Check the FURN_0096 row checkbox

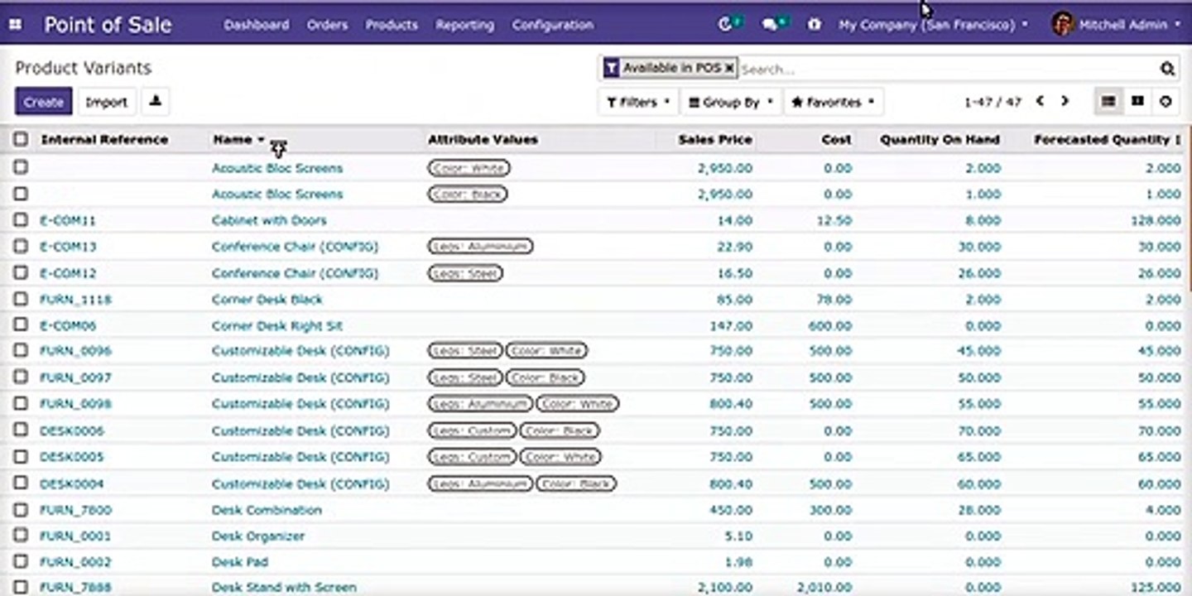point(21,350)
